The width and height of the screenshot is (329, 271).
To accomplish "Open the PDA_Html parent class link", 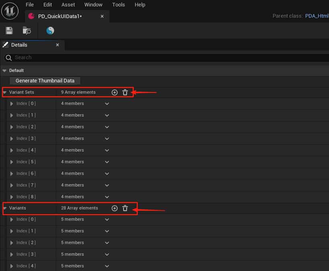I will coord(317,16).
